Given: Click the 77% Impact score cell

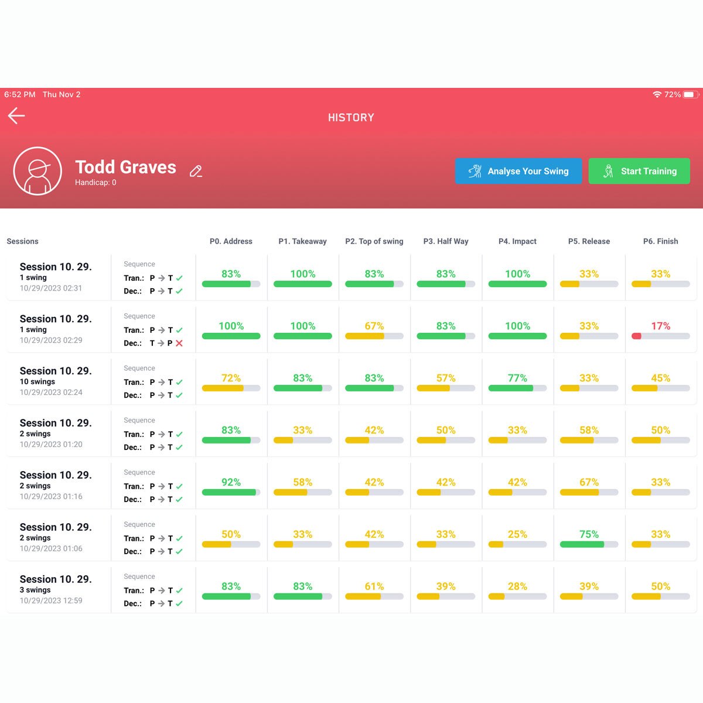Looking at the screenshot, I should coord(517,382).
